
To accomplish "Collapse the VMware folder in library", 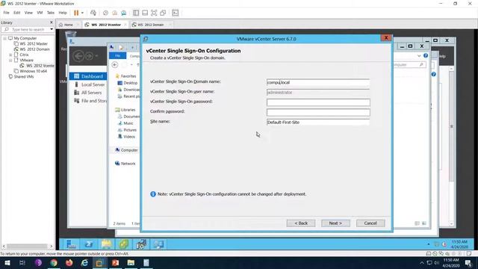I will [x=10, y=61].
